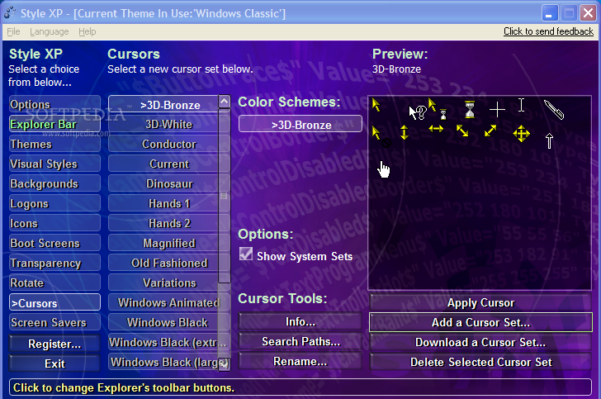Screen dimensions: 601x399
Task: Open the Language menu
Action: (x=50, y=31)
